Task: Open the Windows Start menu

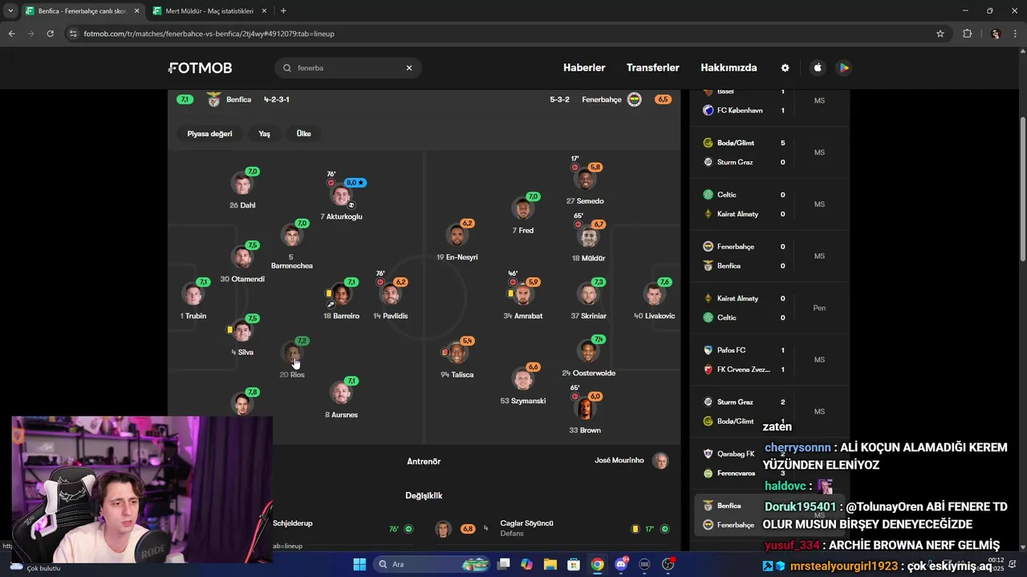Action: point(359,564)
